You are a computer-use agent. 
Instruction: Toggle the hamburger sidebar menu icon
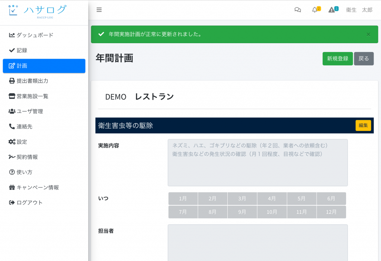[99, 10]
